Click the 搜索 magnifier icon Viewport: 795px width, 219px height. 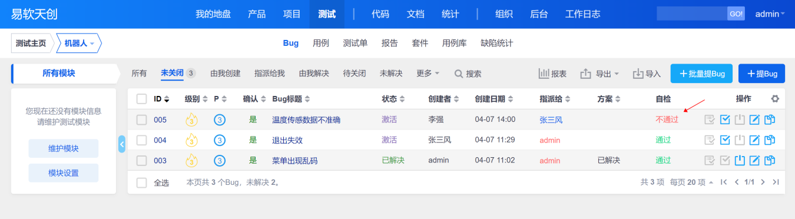[459, 74]
